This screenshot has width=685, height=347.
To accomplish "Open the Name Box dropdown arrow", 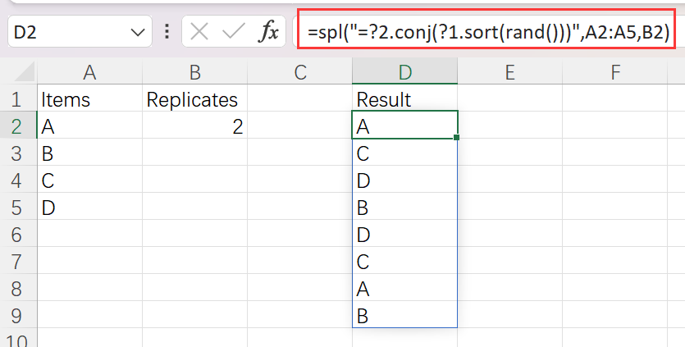I will [136, 33].
